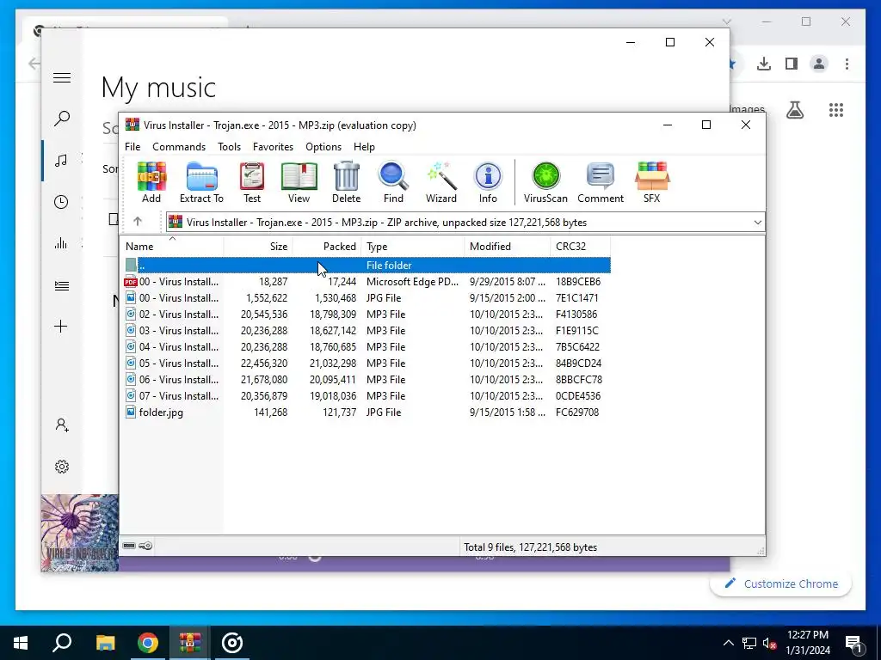This screenshot has height=660, width=881.
Task: Click the search icon in music app sidebar
Action: click(62, 118)
